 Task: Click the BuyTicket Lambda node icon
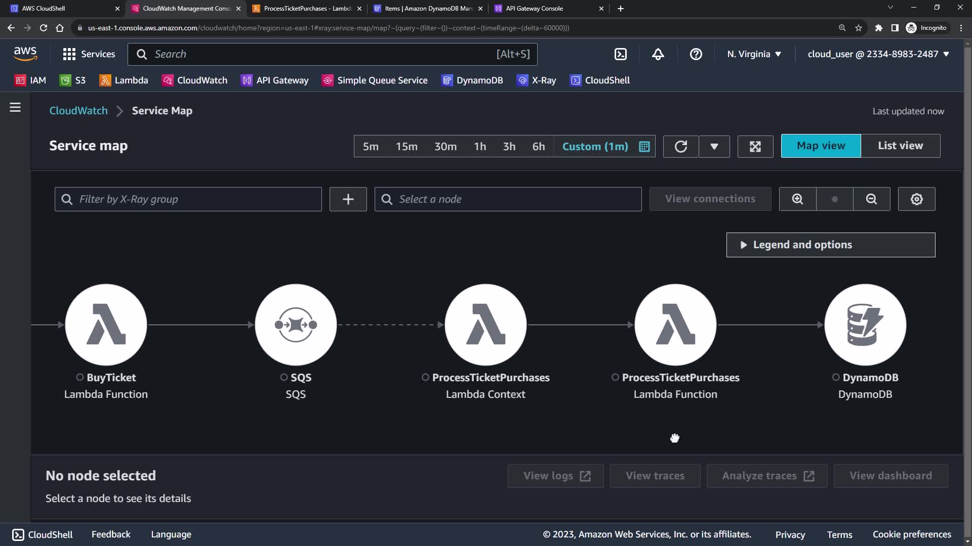106,325
